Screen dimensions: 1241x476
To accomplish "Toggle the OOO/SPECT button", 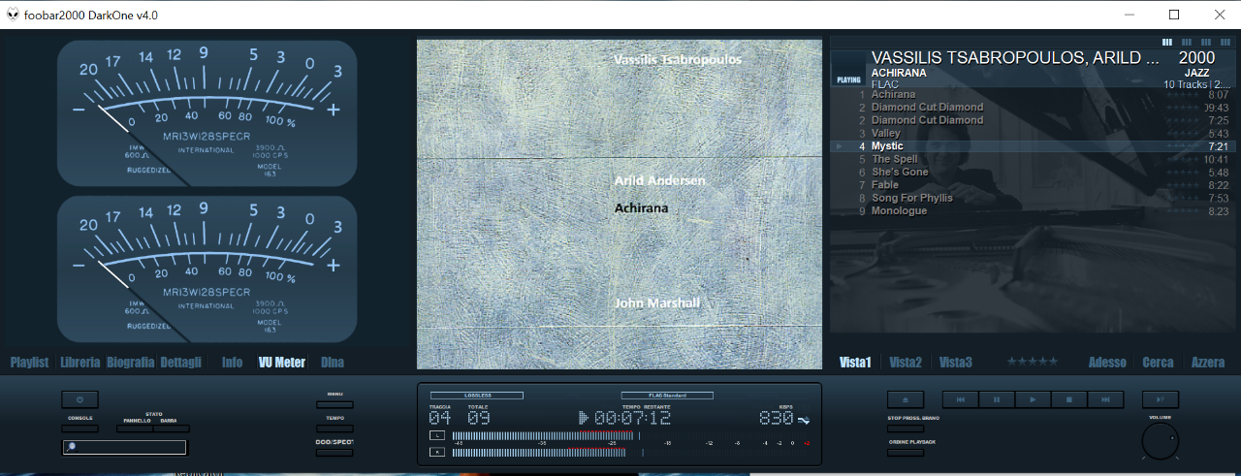I will 335,451.
